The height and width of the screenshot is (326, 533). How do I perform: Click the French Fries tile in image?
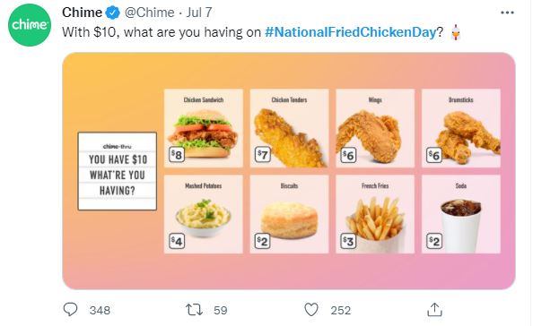(x=375, y=214)
